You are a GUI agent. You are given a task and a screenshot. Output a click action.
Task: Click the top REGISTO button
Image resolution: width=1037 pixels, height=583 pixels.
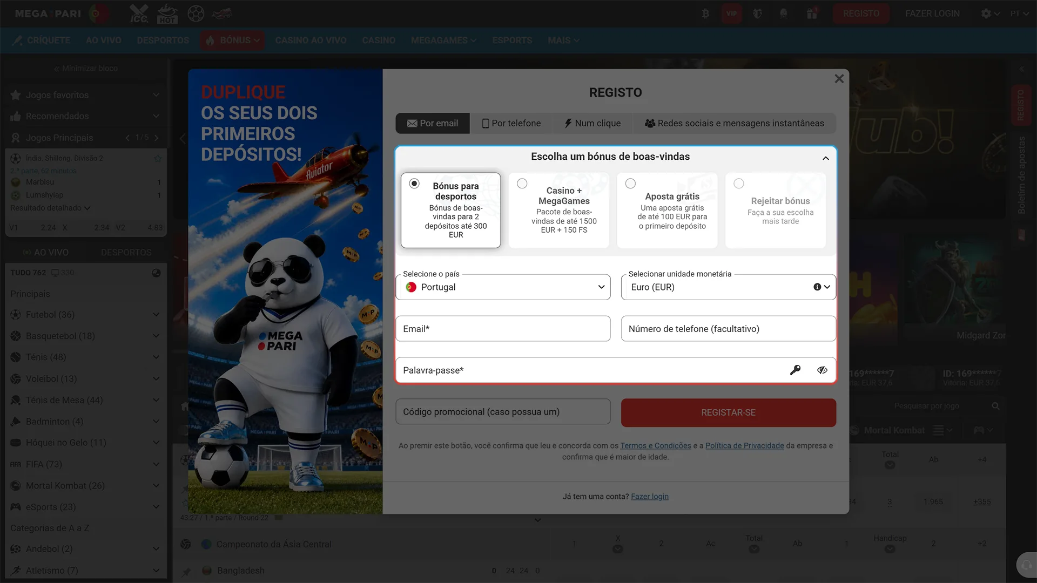[x=861, y=13]
